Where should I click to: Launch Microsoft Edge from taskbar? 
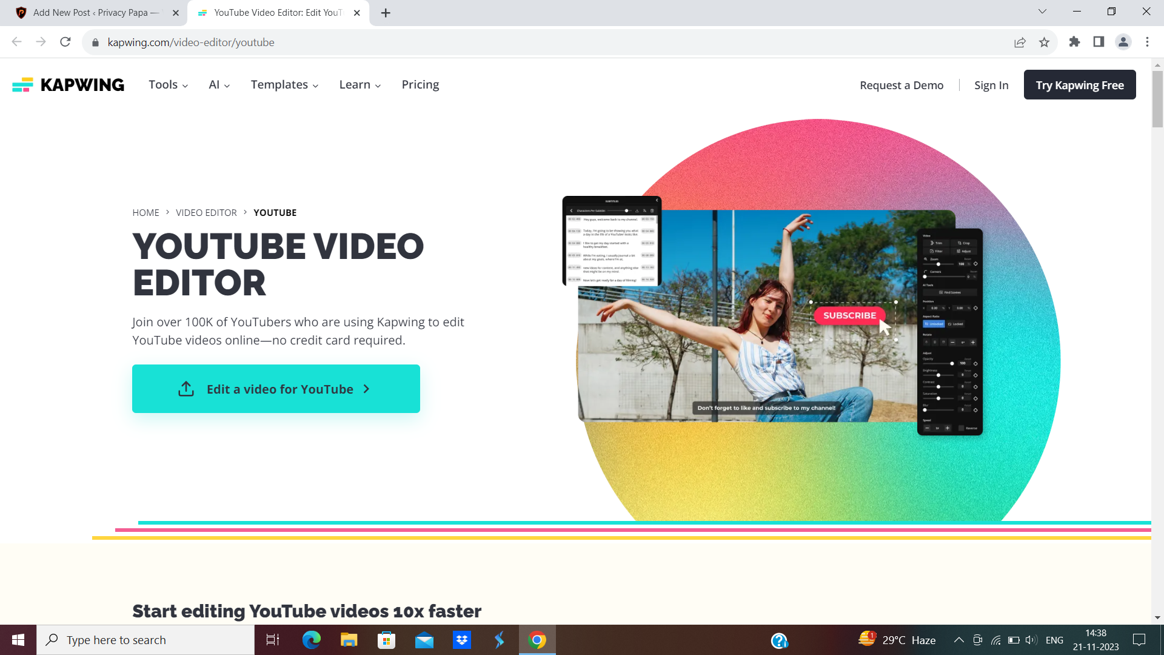312,640
